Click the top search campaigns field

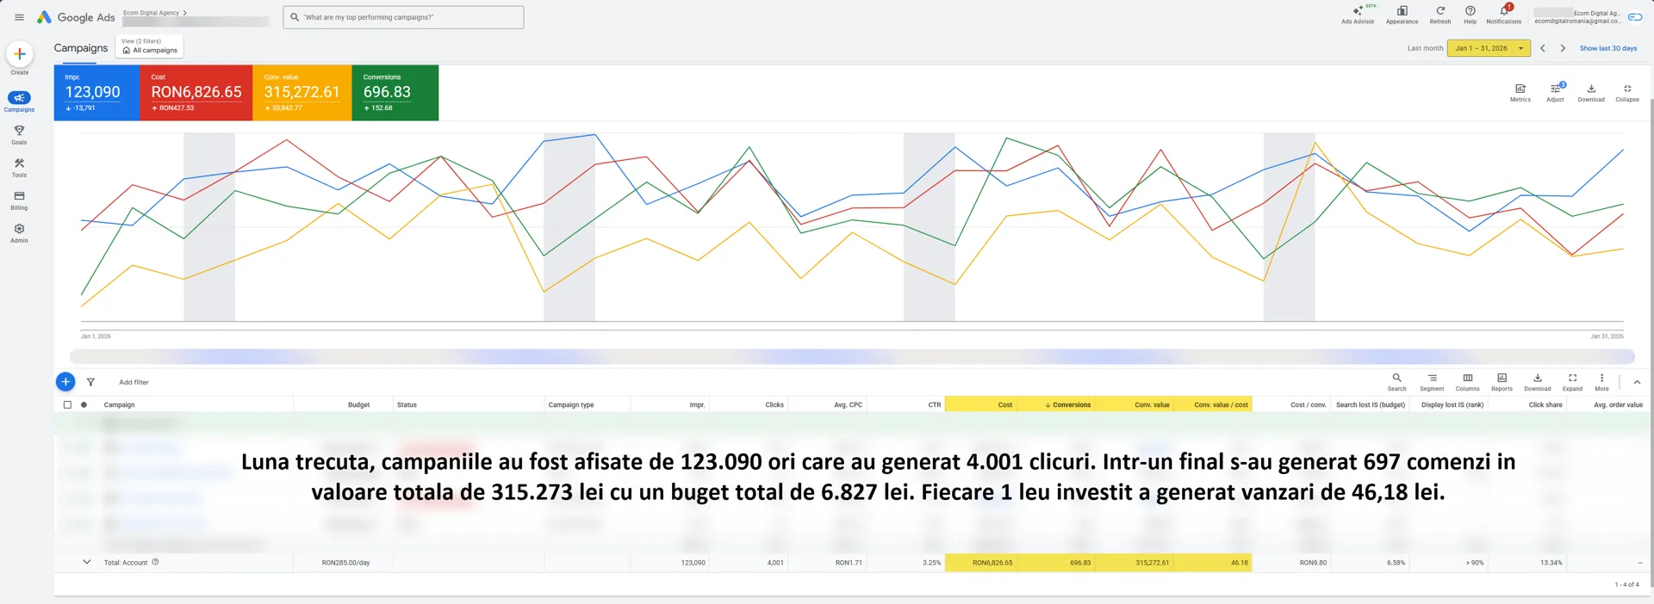[x=403, y=17]
